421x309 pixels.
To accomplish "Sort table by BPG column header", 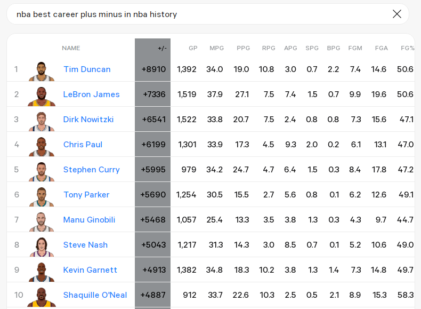I will (x=334, y=48).
